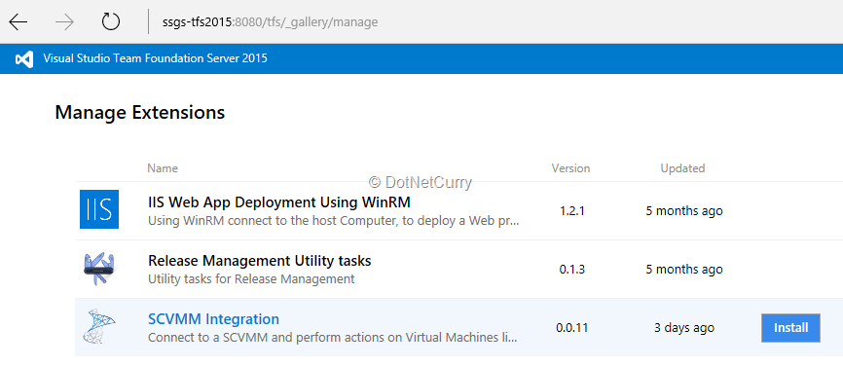The height and width of the screenshot is (366, 843).
Task: Click the Visual Studio logo icon
Action: point(24,58)
